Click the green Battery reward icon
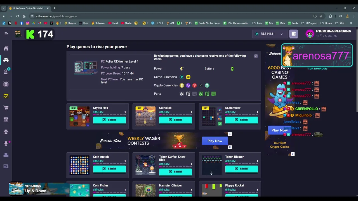This screenshot has width=358, height=201. click(x=232, y=69)
